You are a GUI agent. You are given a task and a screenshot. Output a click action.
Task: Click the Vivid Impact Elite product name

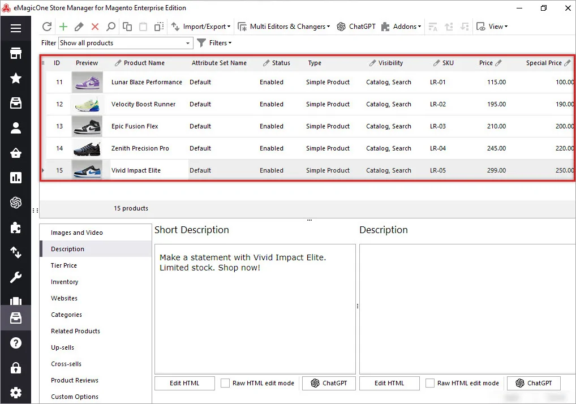click(136, 170)
